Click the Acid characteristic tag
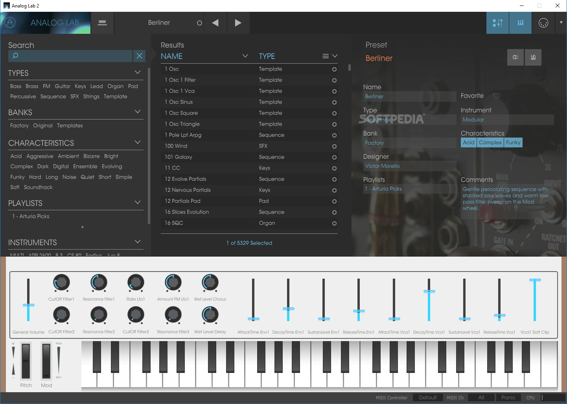The height and width of the screenshot is (404, 567). point(469,143)
